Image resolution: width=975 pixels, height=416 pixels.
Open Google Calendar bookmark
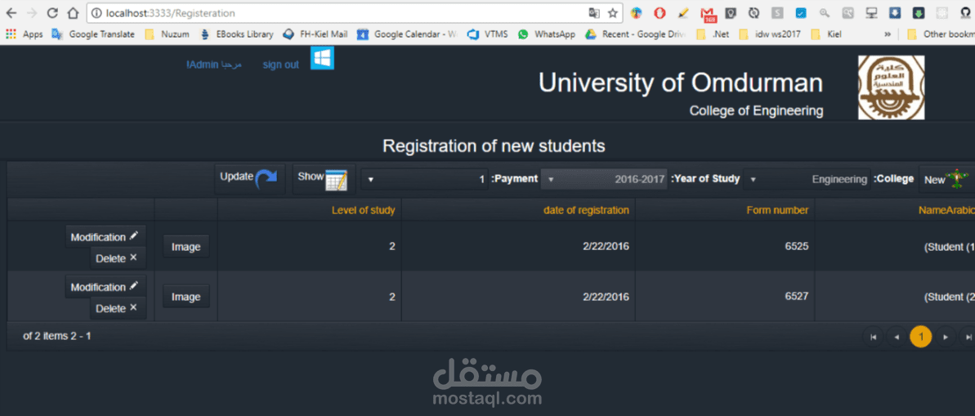(x=407, y=34)
